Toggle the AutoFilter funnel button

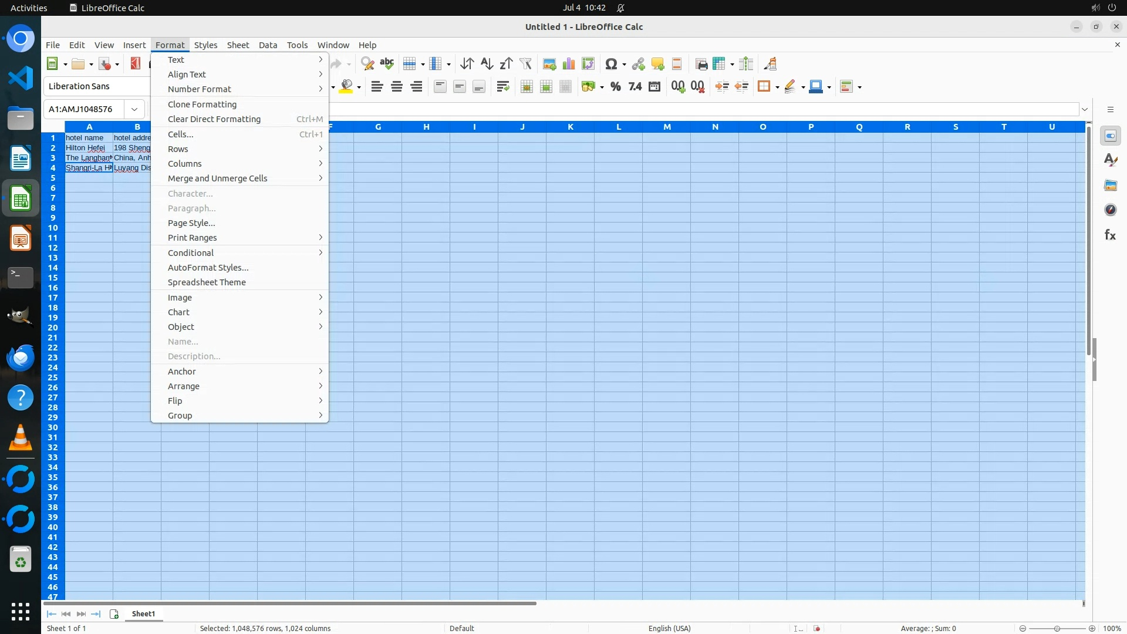525,64
